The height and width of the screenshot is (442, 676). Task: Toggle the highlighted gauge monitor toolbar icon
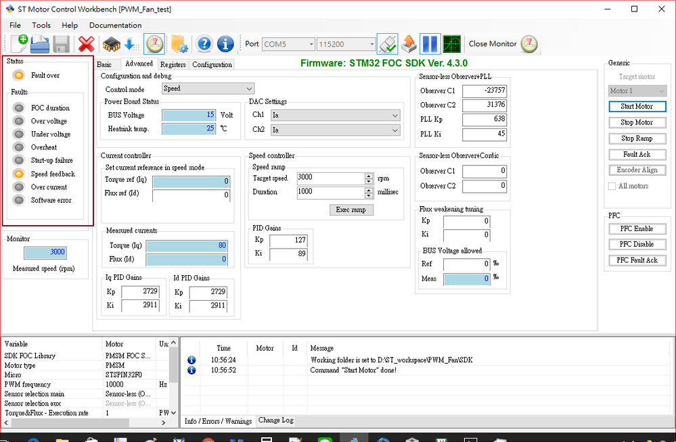[154, 43]
